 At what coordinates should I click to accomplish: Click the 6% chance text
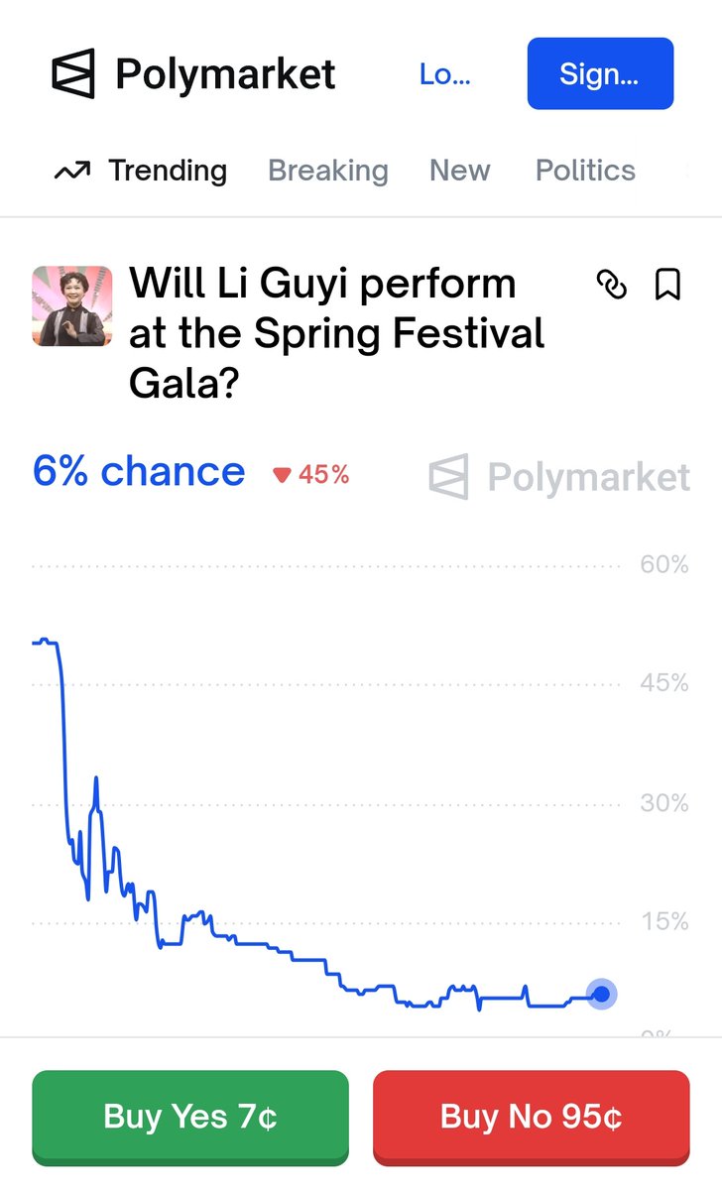138,471
